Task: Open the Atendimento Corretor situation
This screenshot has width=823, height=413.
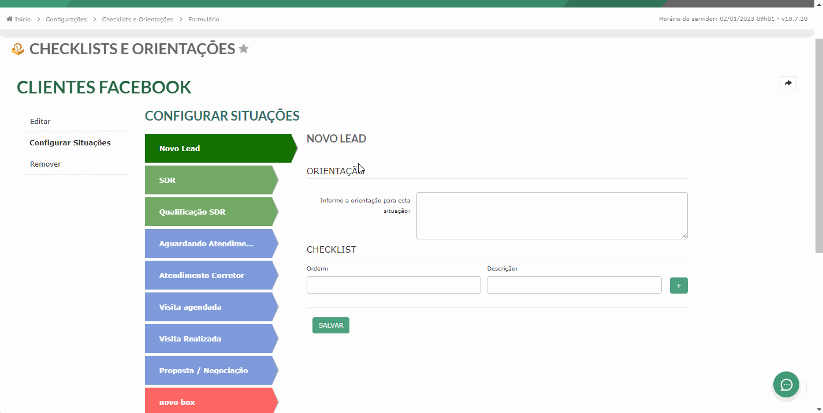Action: (x=211, y=275)
